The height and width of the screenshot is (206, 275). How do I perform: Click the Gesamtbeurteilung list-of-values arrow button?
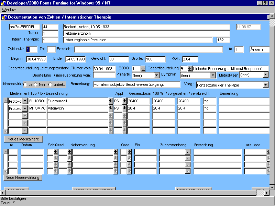[189, 69]
